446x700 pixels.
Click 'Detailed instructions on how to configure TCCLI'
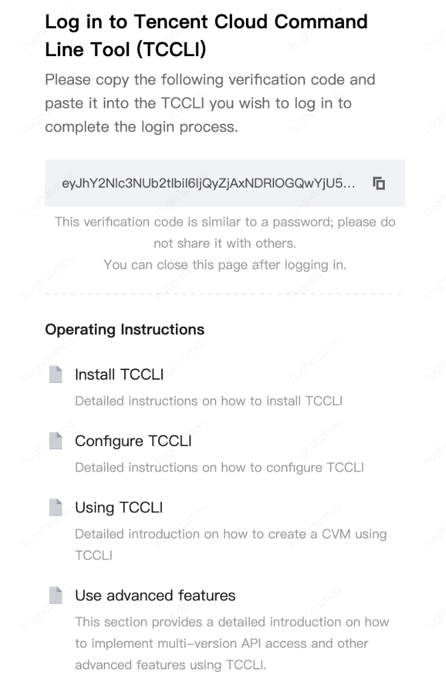click(219, 467)
